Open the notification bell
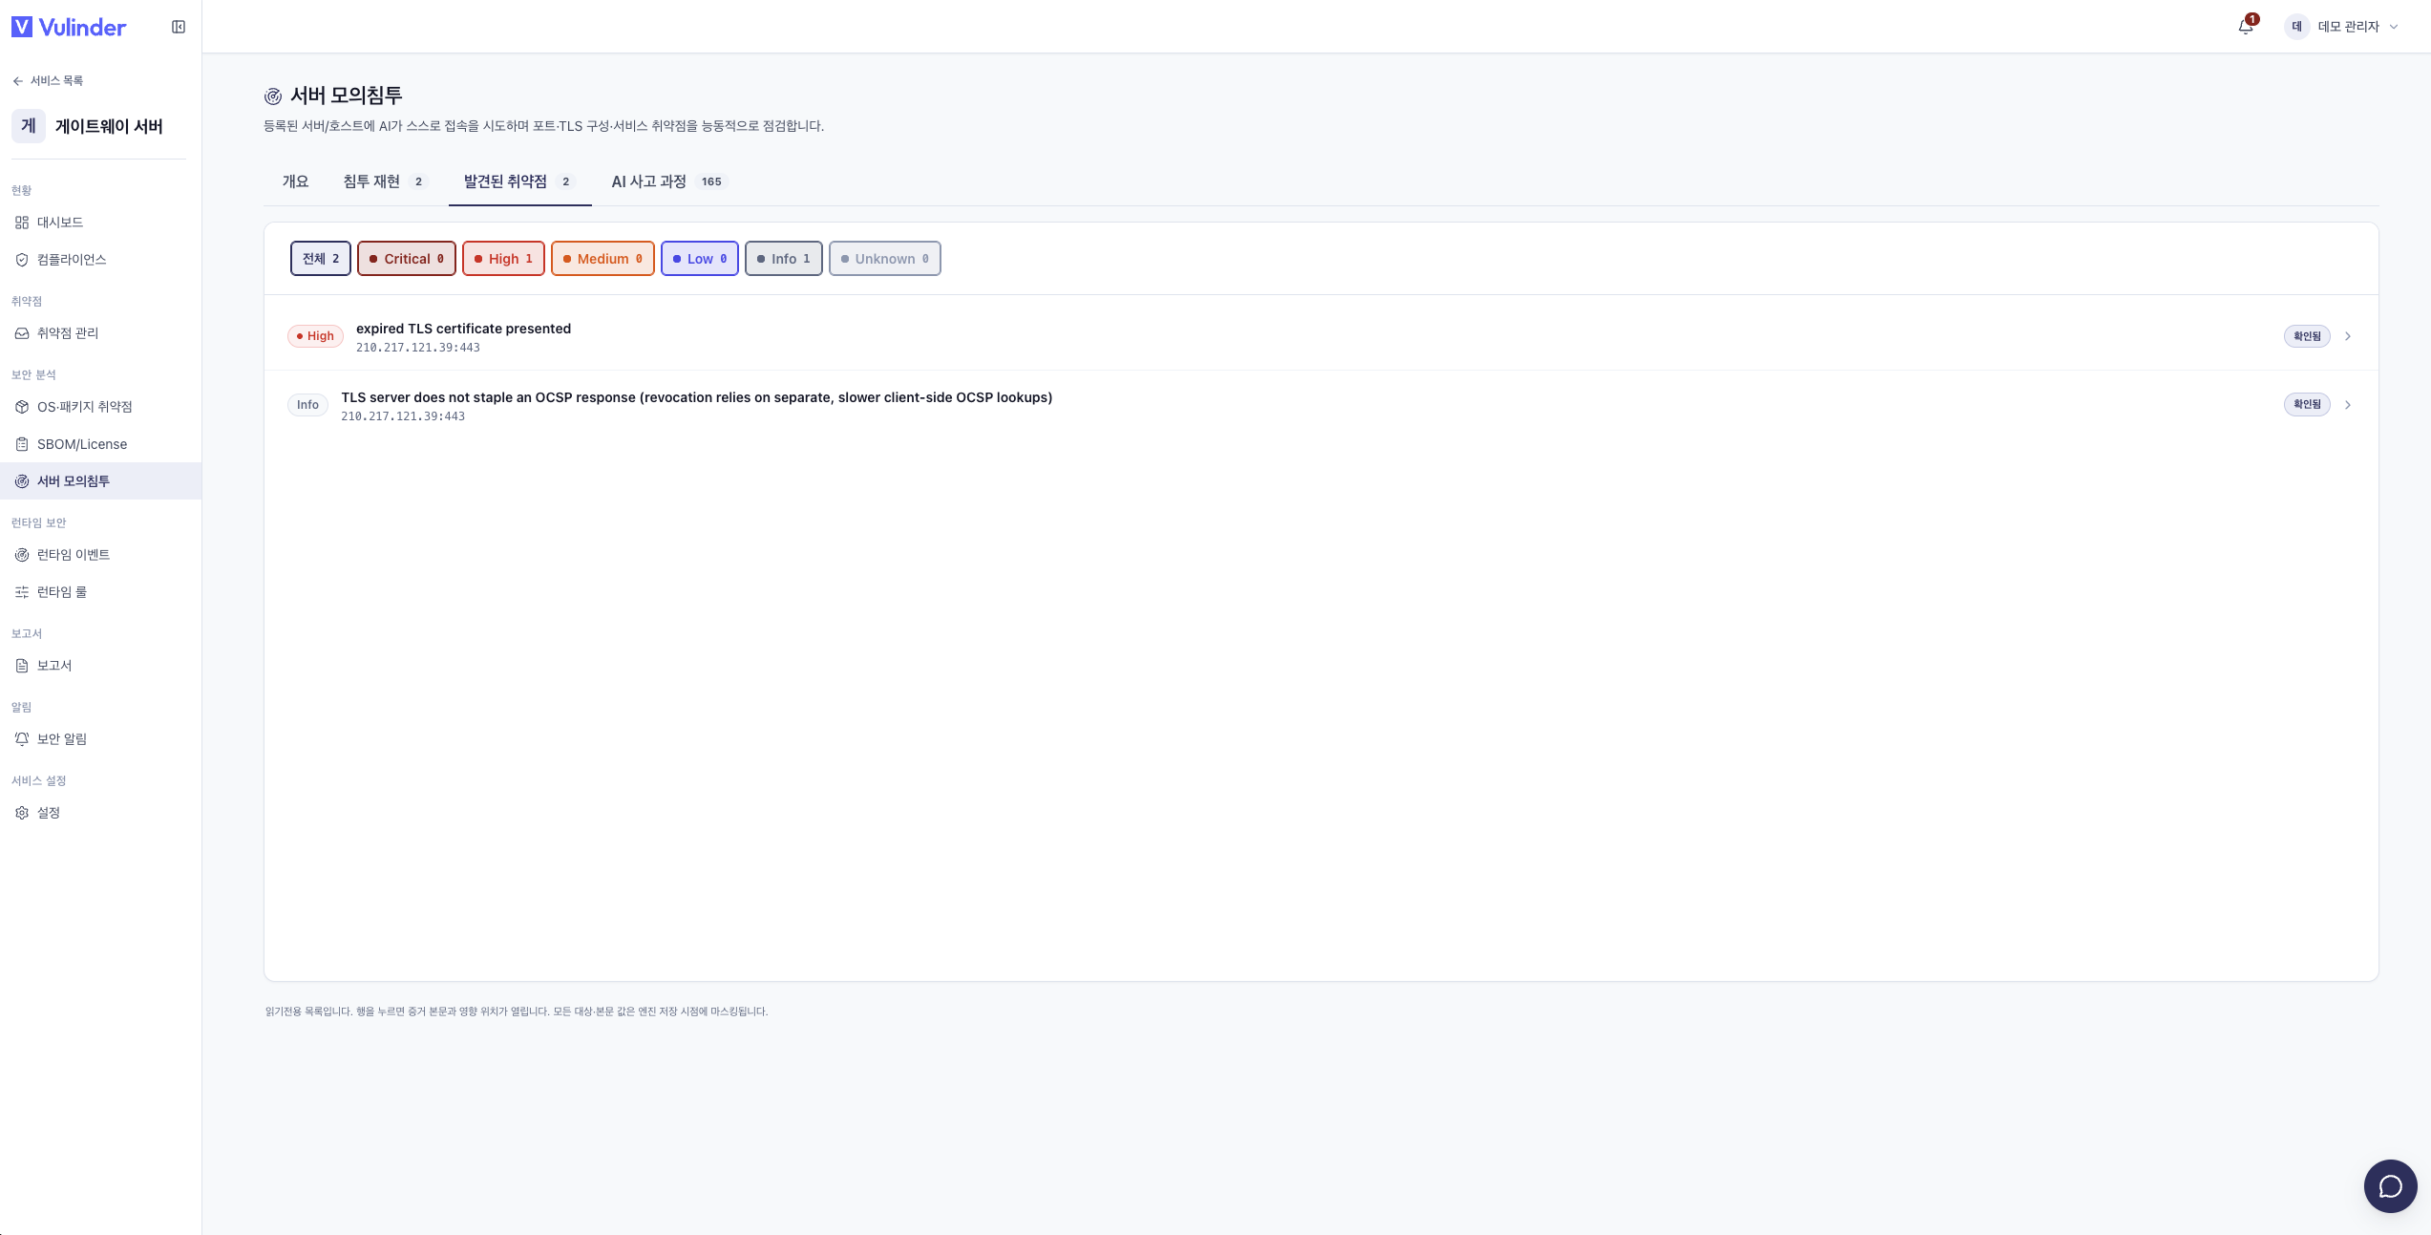 pyautogui.click(x=2246, y=27)
